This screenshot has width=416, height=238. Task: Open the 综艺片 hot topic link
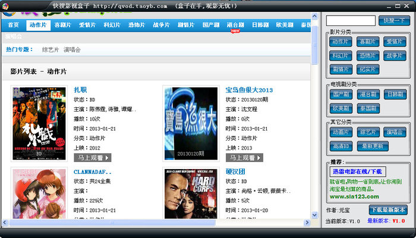coord(51,50)
